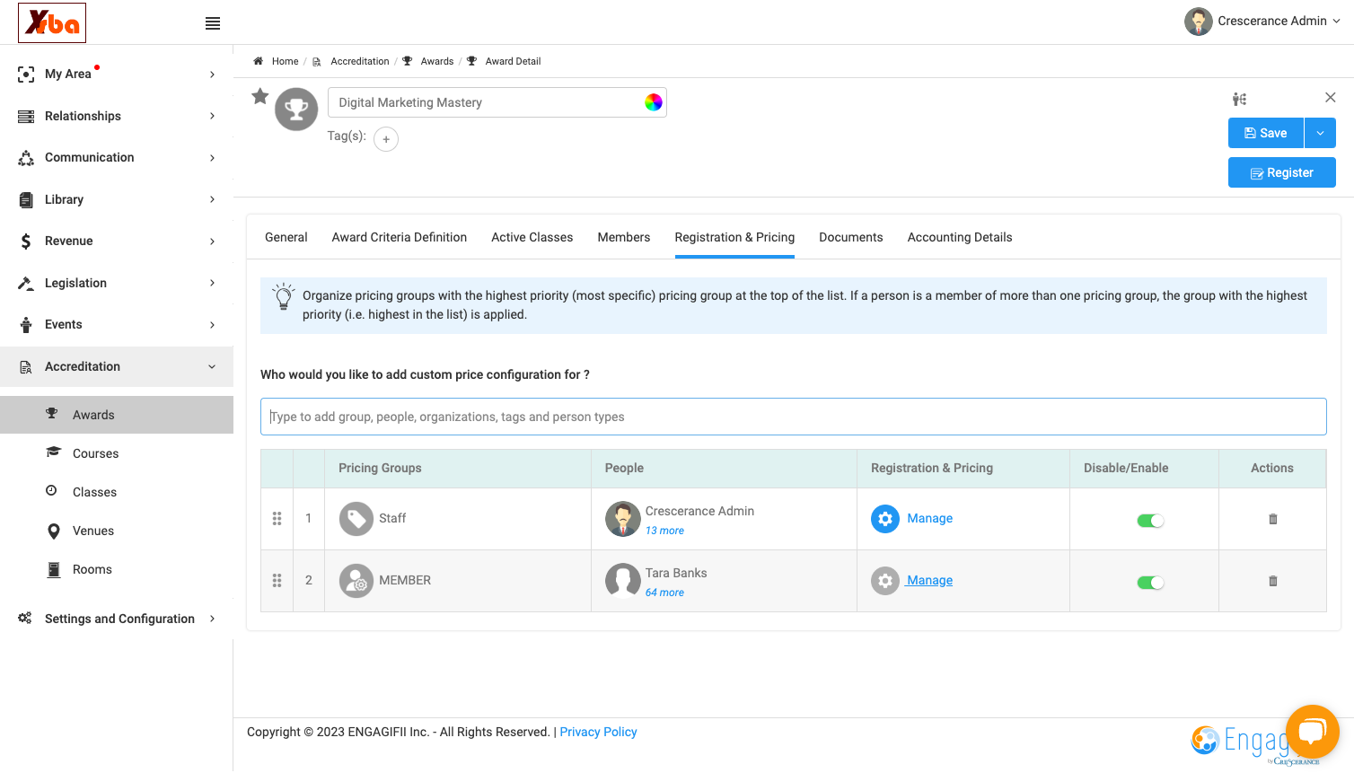
Task: Delete the Staff pricing group
Action: pyautogui.click(x=1272, y=519)
